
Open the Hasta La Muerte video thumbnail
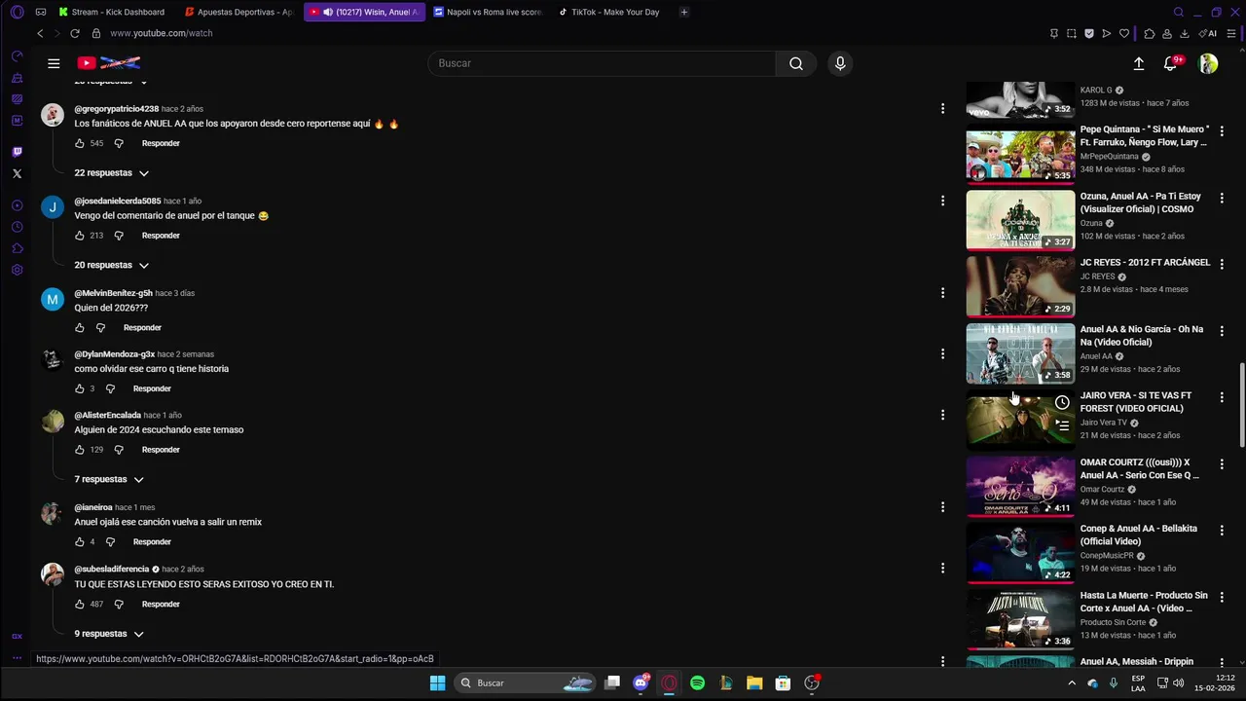tap(1020, 619)
